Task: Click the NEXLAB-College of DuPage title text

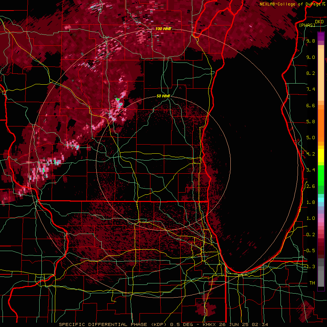Action: point(290,4)
